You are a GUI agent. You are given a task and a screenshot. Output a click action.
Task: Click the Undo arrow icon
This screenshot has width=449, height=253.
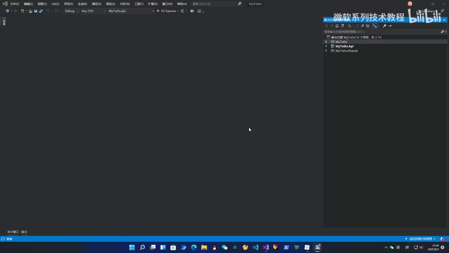tap(48, 11)
